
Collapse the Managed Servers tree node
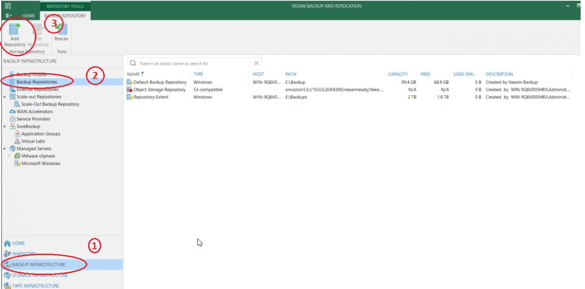pyautogui.click(x=4, y=148)
